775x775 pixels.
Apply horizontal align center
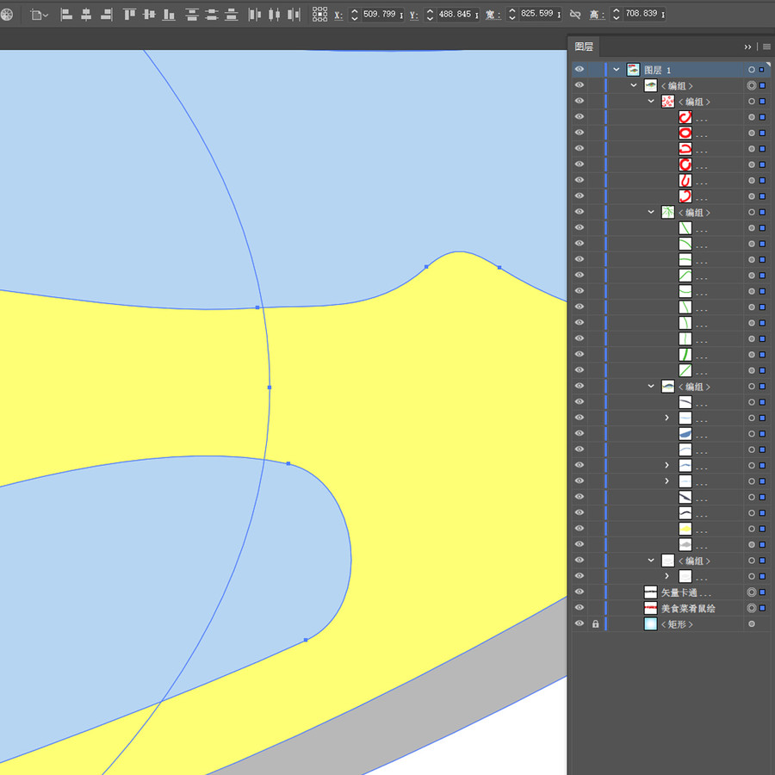86,15
